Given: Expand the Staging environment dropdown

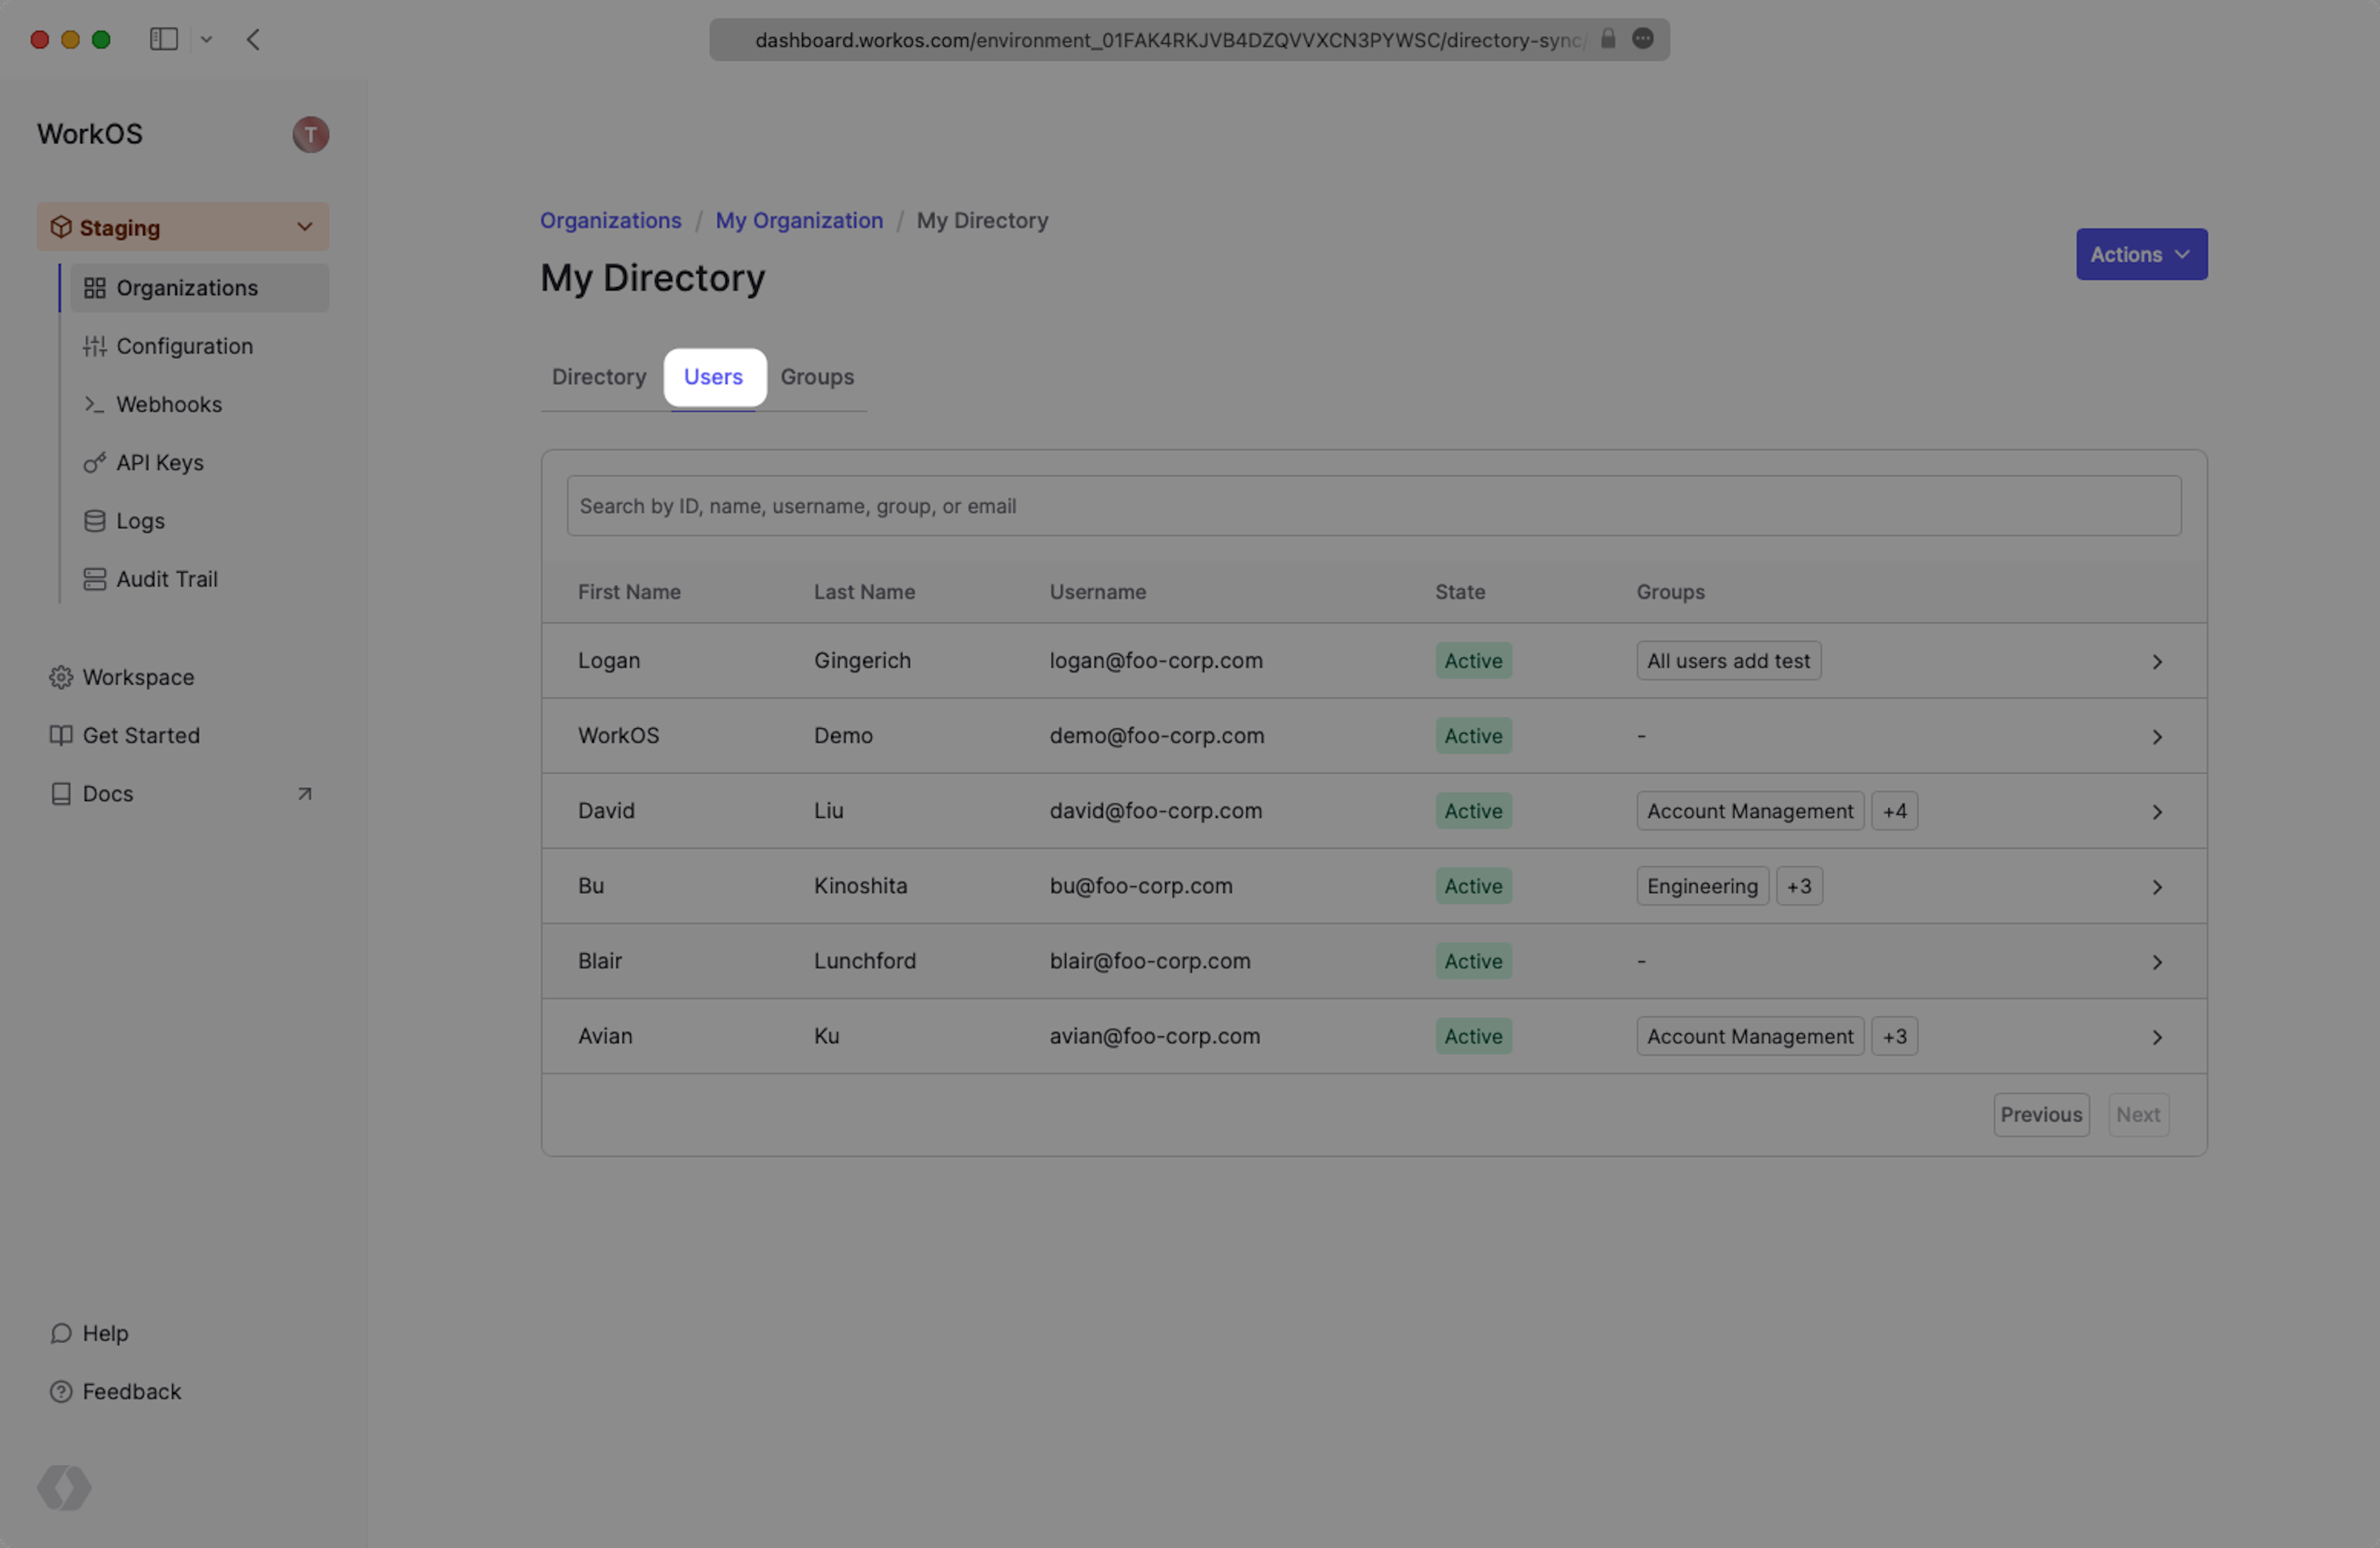Looking at the screenshot, I should (304, 227).
